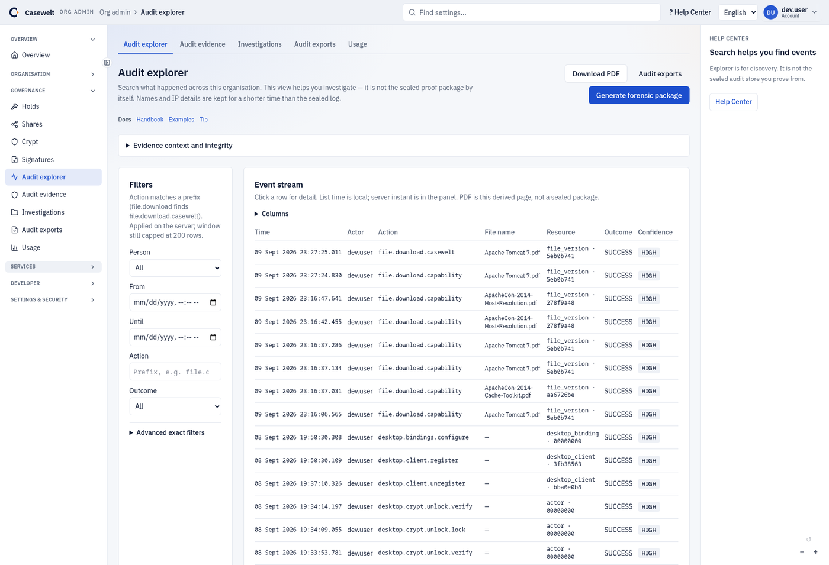Click the minus zoom icon at bottom right
The image size is (829, 565).
[802, 551]
